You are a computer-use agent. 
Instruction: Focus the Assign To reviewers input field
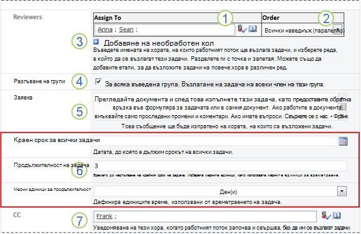165,29
